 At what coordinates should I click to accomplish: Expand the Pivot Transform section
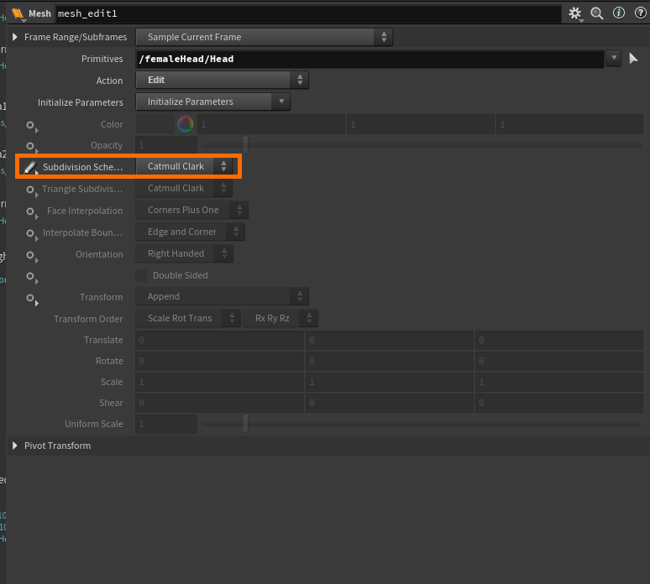click(x=15, y=446)
